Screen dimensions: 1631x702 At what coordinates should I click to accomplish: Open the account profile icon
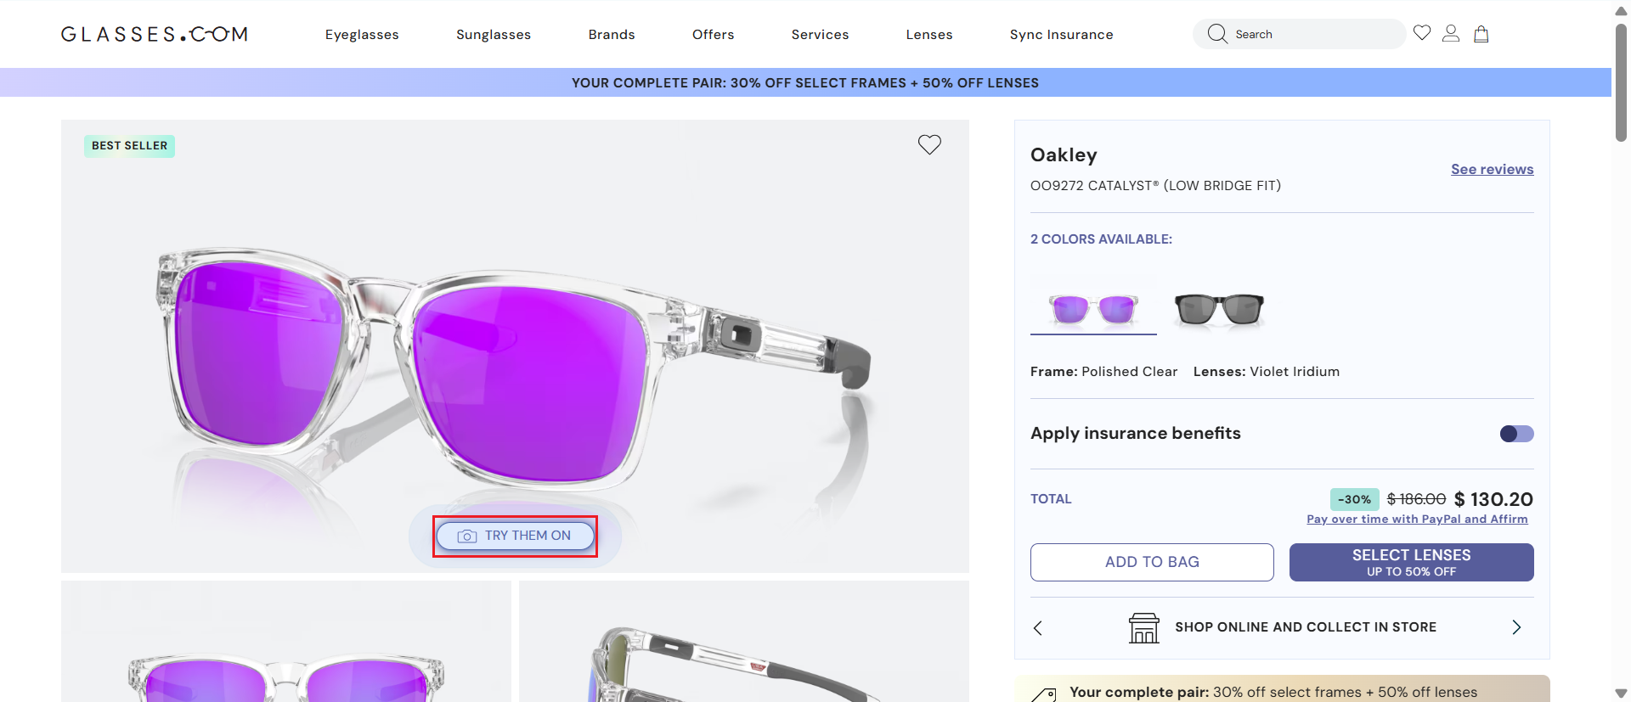[1451, 34]
